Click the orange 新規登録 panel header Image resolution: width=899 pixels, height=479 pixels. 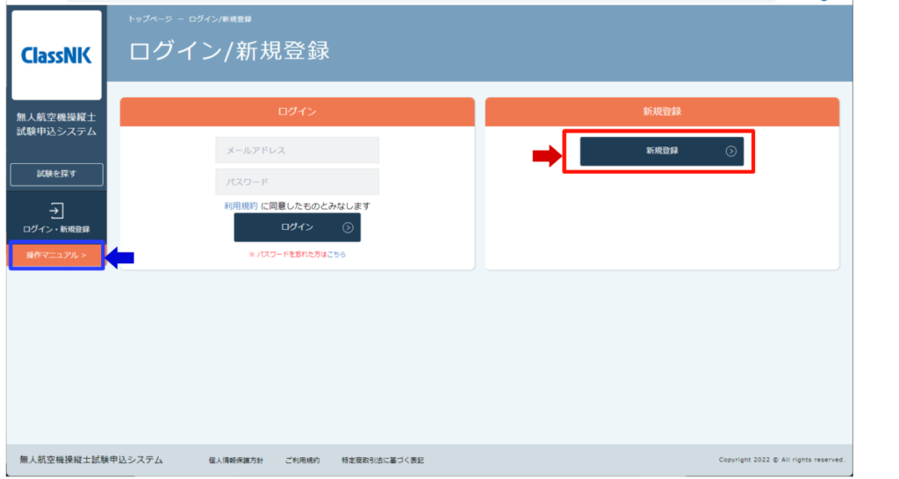point(662,111)
